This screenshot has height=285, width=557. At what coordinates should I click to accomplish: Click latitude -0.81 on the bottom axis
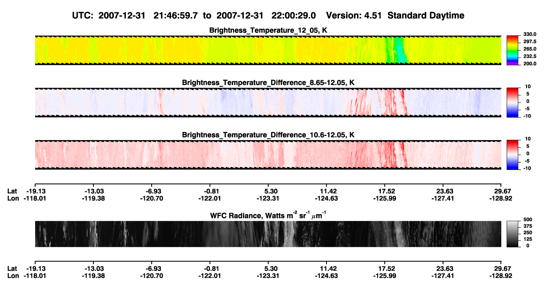coord(210,268)
